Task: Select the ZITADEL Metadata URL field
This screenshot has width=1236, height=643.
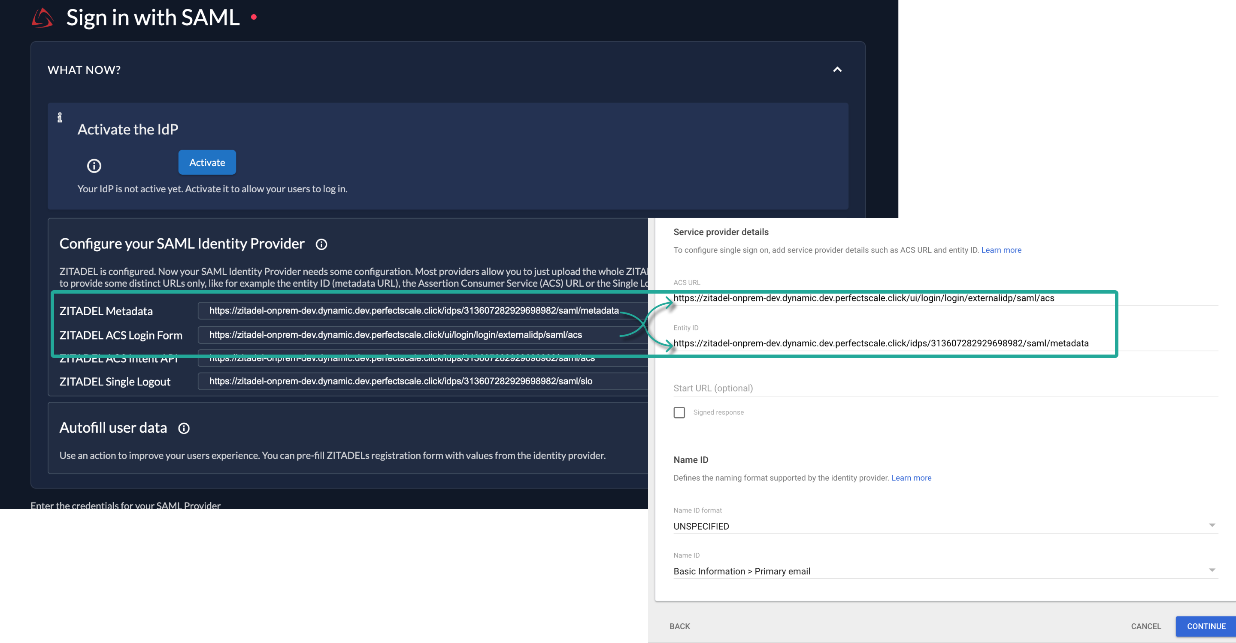Action: click(422, 310)
